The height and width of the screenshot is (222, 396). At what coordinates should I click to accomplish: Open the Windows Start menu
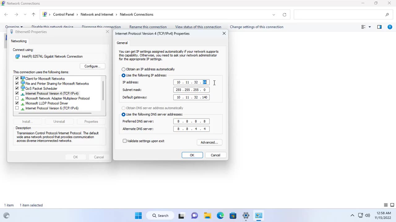(x=138, y=216)
